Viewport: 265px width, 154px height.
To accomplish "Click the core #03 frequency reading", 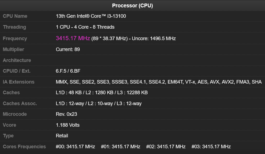I will point(211,147).
